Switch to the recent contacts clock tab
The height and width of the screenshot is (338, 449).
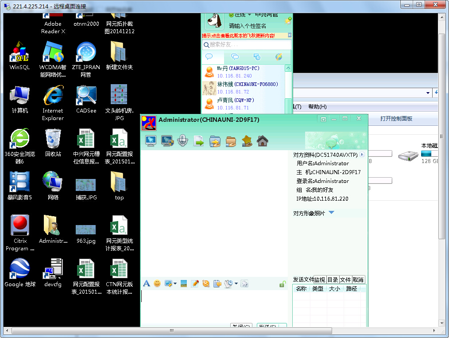coord(257,57)
